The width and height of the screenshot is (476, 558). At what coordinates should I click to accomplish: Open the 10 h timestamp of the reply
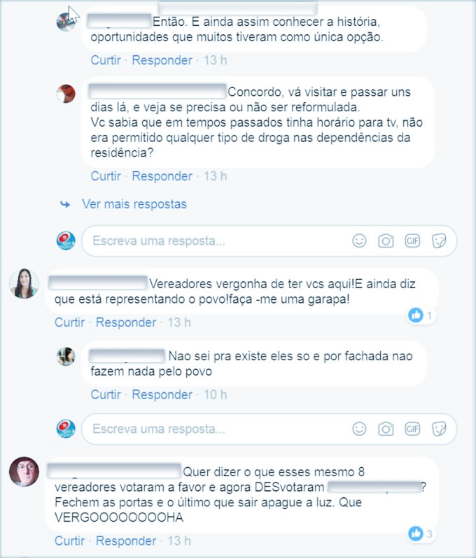tap(215, 394)
